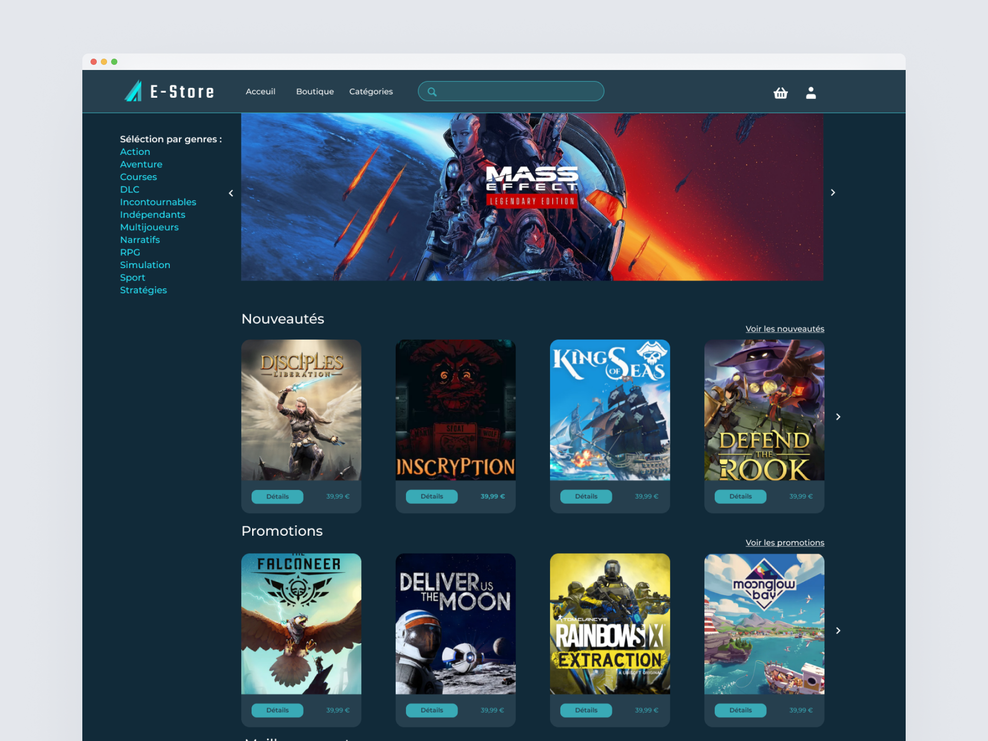
Task: Open the Moonglow Bay cover
Action: pyautogui.click(x=764, y=624)
